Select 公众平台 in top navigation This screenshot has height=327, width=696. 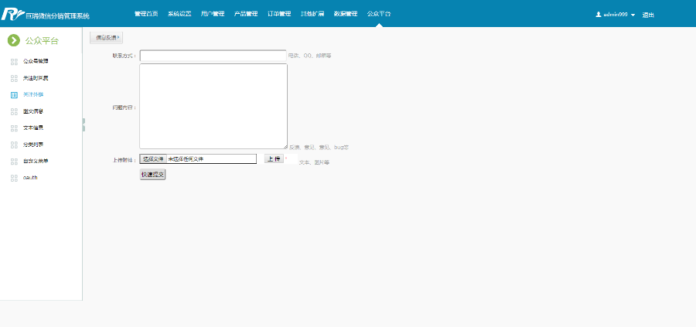379,14
